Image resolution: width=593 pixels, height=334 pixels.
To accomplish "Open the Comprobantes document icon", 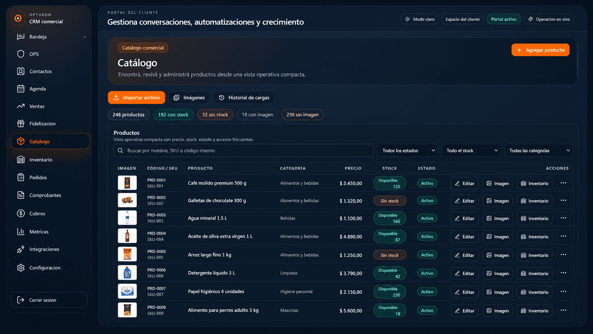I will pos(21,195).
